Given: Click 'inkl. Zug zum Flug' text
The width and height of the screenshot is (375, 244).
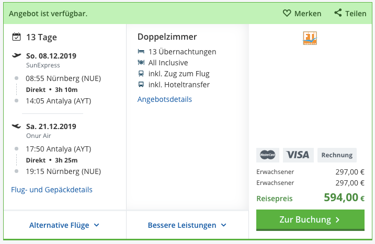Looking at the screenshot, I should click(x=179, y=74).
